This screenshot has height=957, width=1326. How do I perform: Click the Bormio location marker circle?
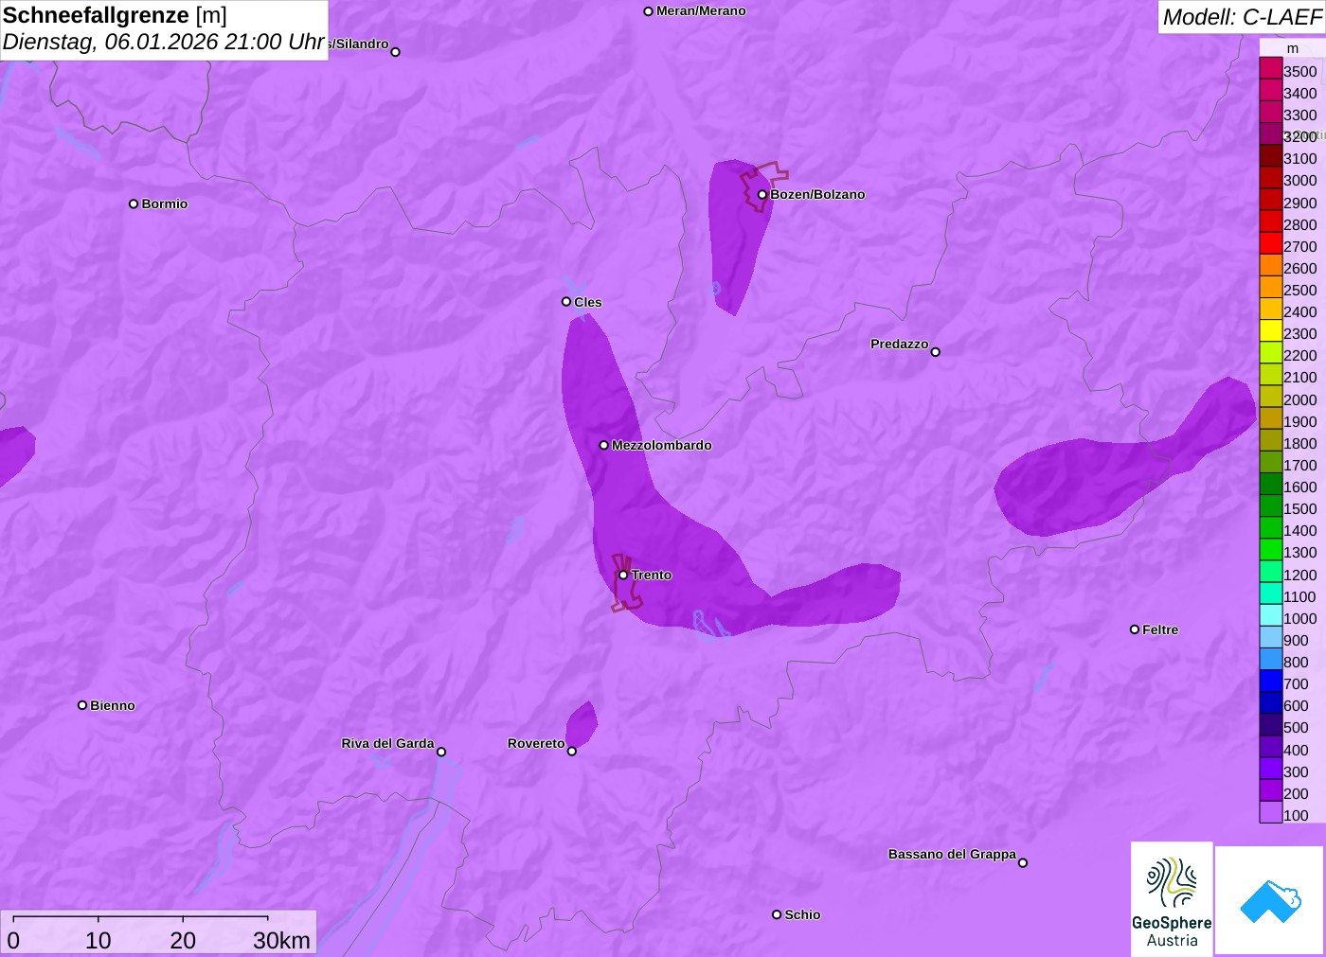coord(134,204)
